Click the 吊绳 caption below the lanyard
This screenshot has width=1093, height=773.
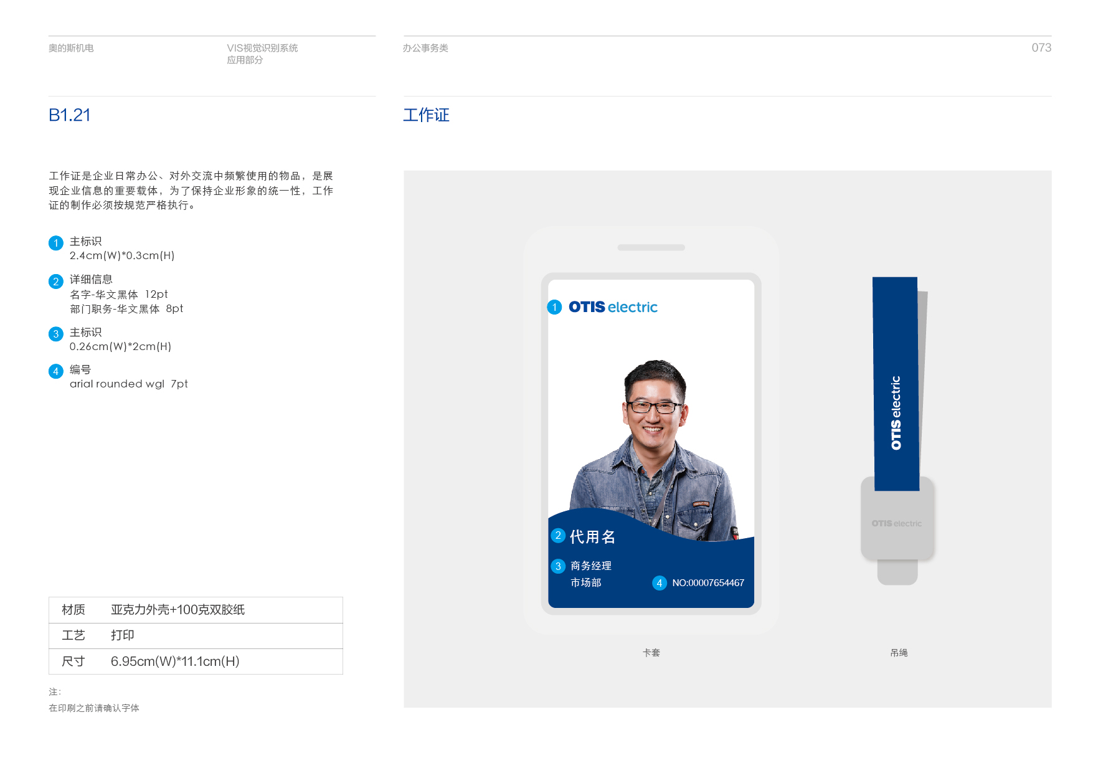[x=898, y=653]
